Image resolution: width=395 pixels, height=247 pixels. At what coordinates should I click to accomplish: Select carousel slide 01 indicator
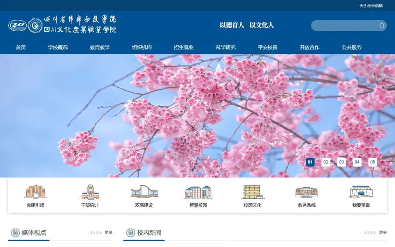(310, 162)
